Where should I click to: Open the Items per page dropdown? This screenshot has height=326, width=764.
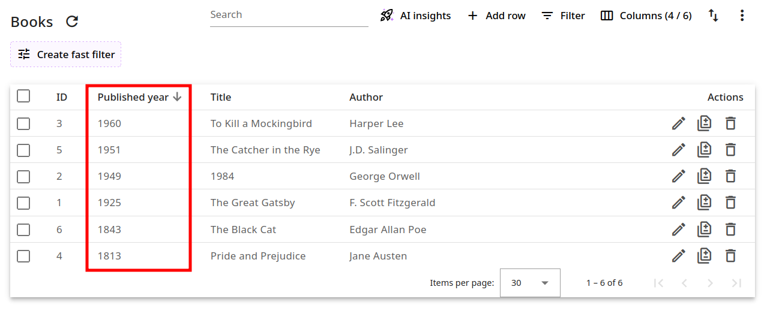[530, 283]
